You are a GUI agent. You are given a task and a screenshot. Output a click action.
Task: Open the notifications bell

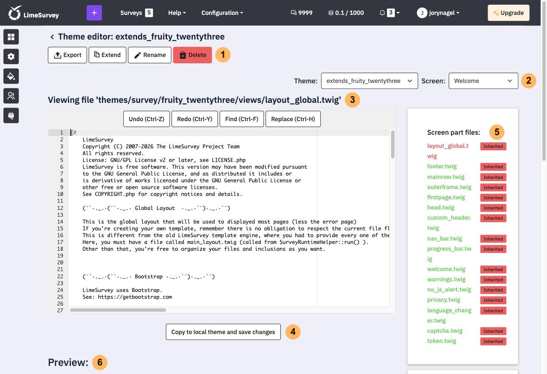tap(382, 13)
